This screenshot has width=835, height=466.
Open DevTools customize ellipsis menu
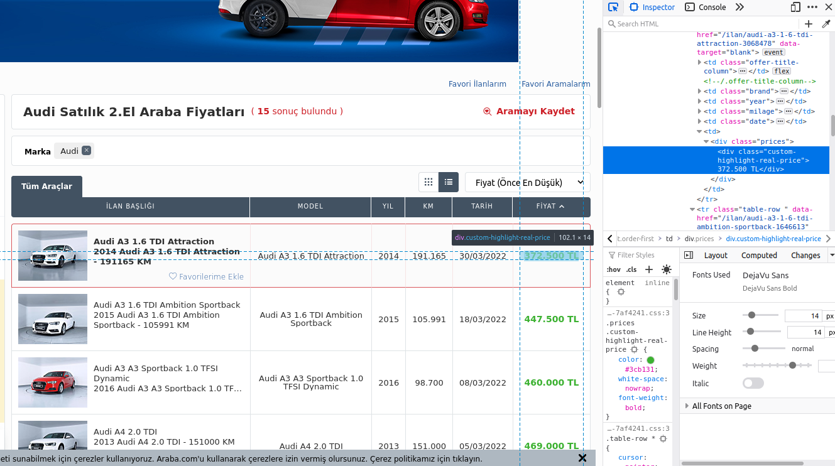tap(812, 8)
